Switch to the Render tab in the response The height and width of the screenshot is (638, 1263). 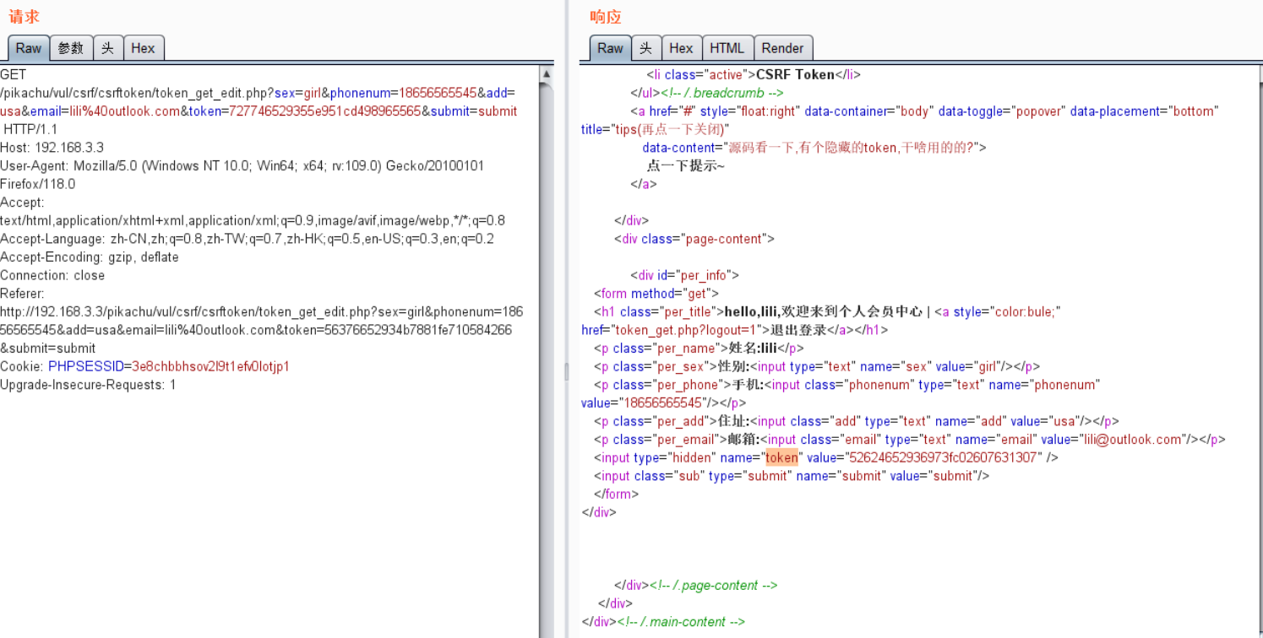click(783, 48)
